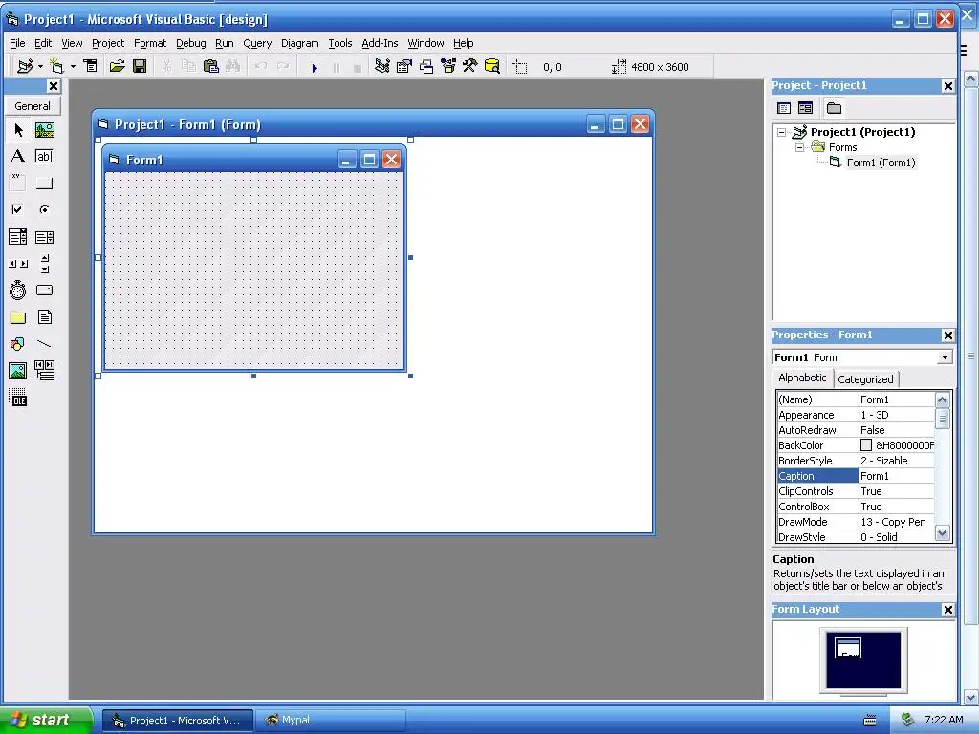
Task: Click the Open Project icon
Action: point(117,66)
